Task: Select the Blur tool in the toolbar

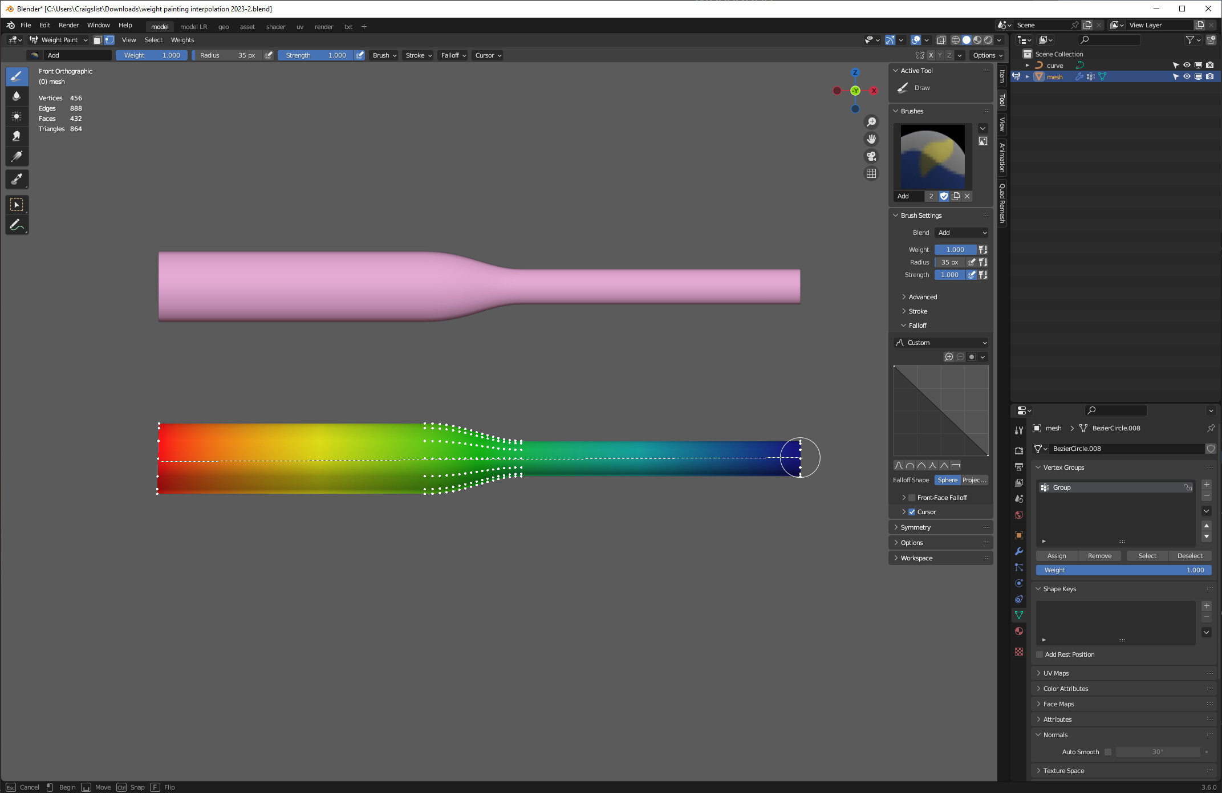Action: (17, 96)
